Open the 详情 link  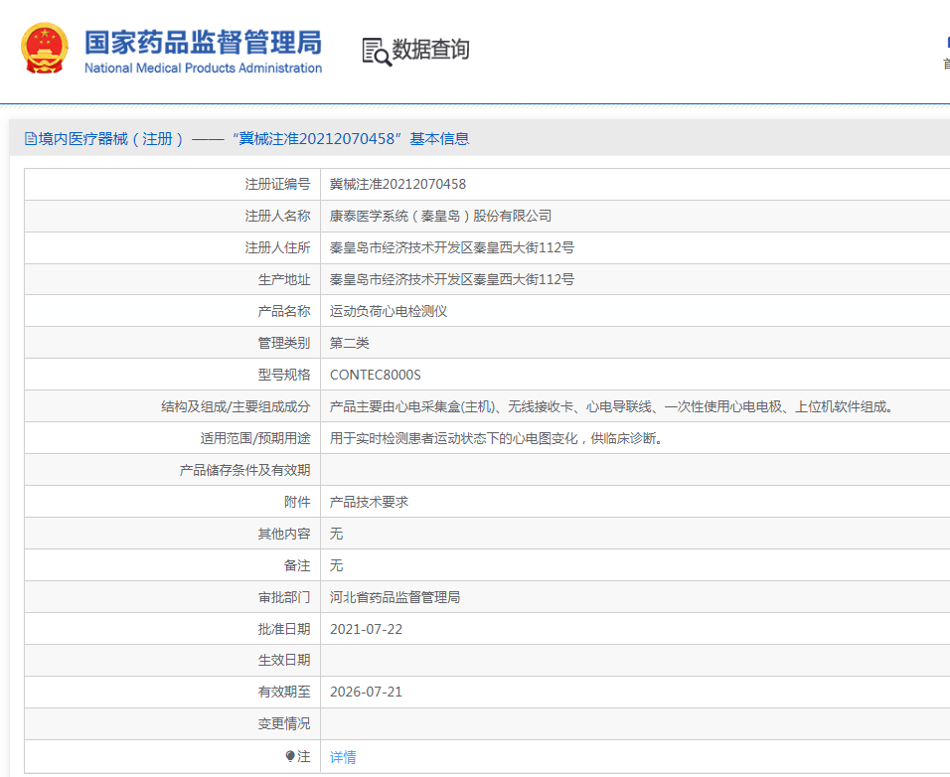coord(343,756)
